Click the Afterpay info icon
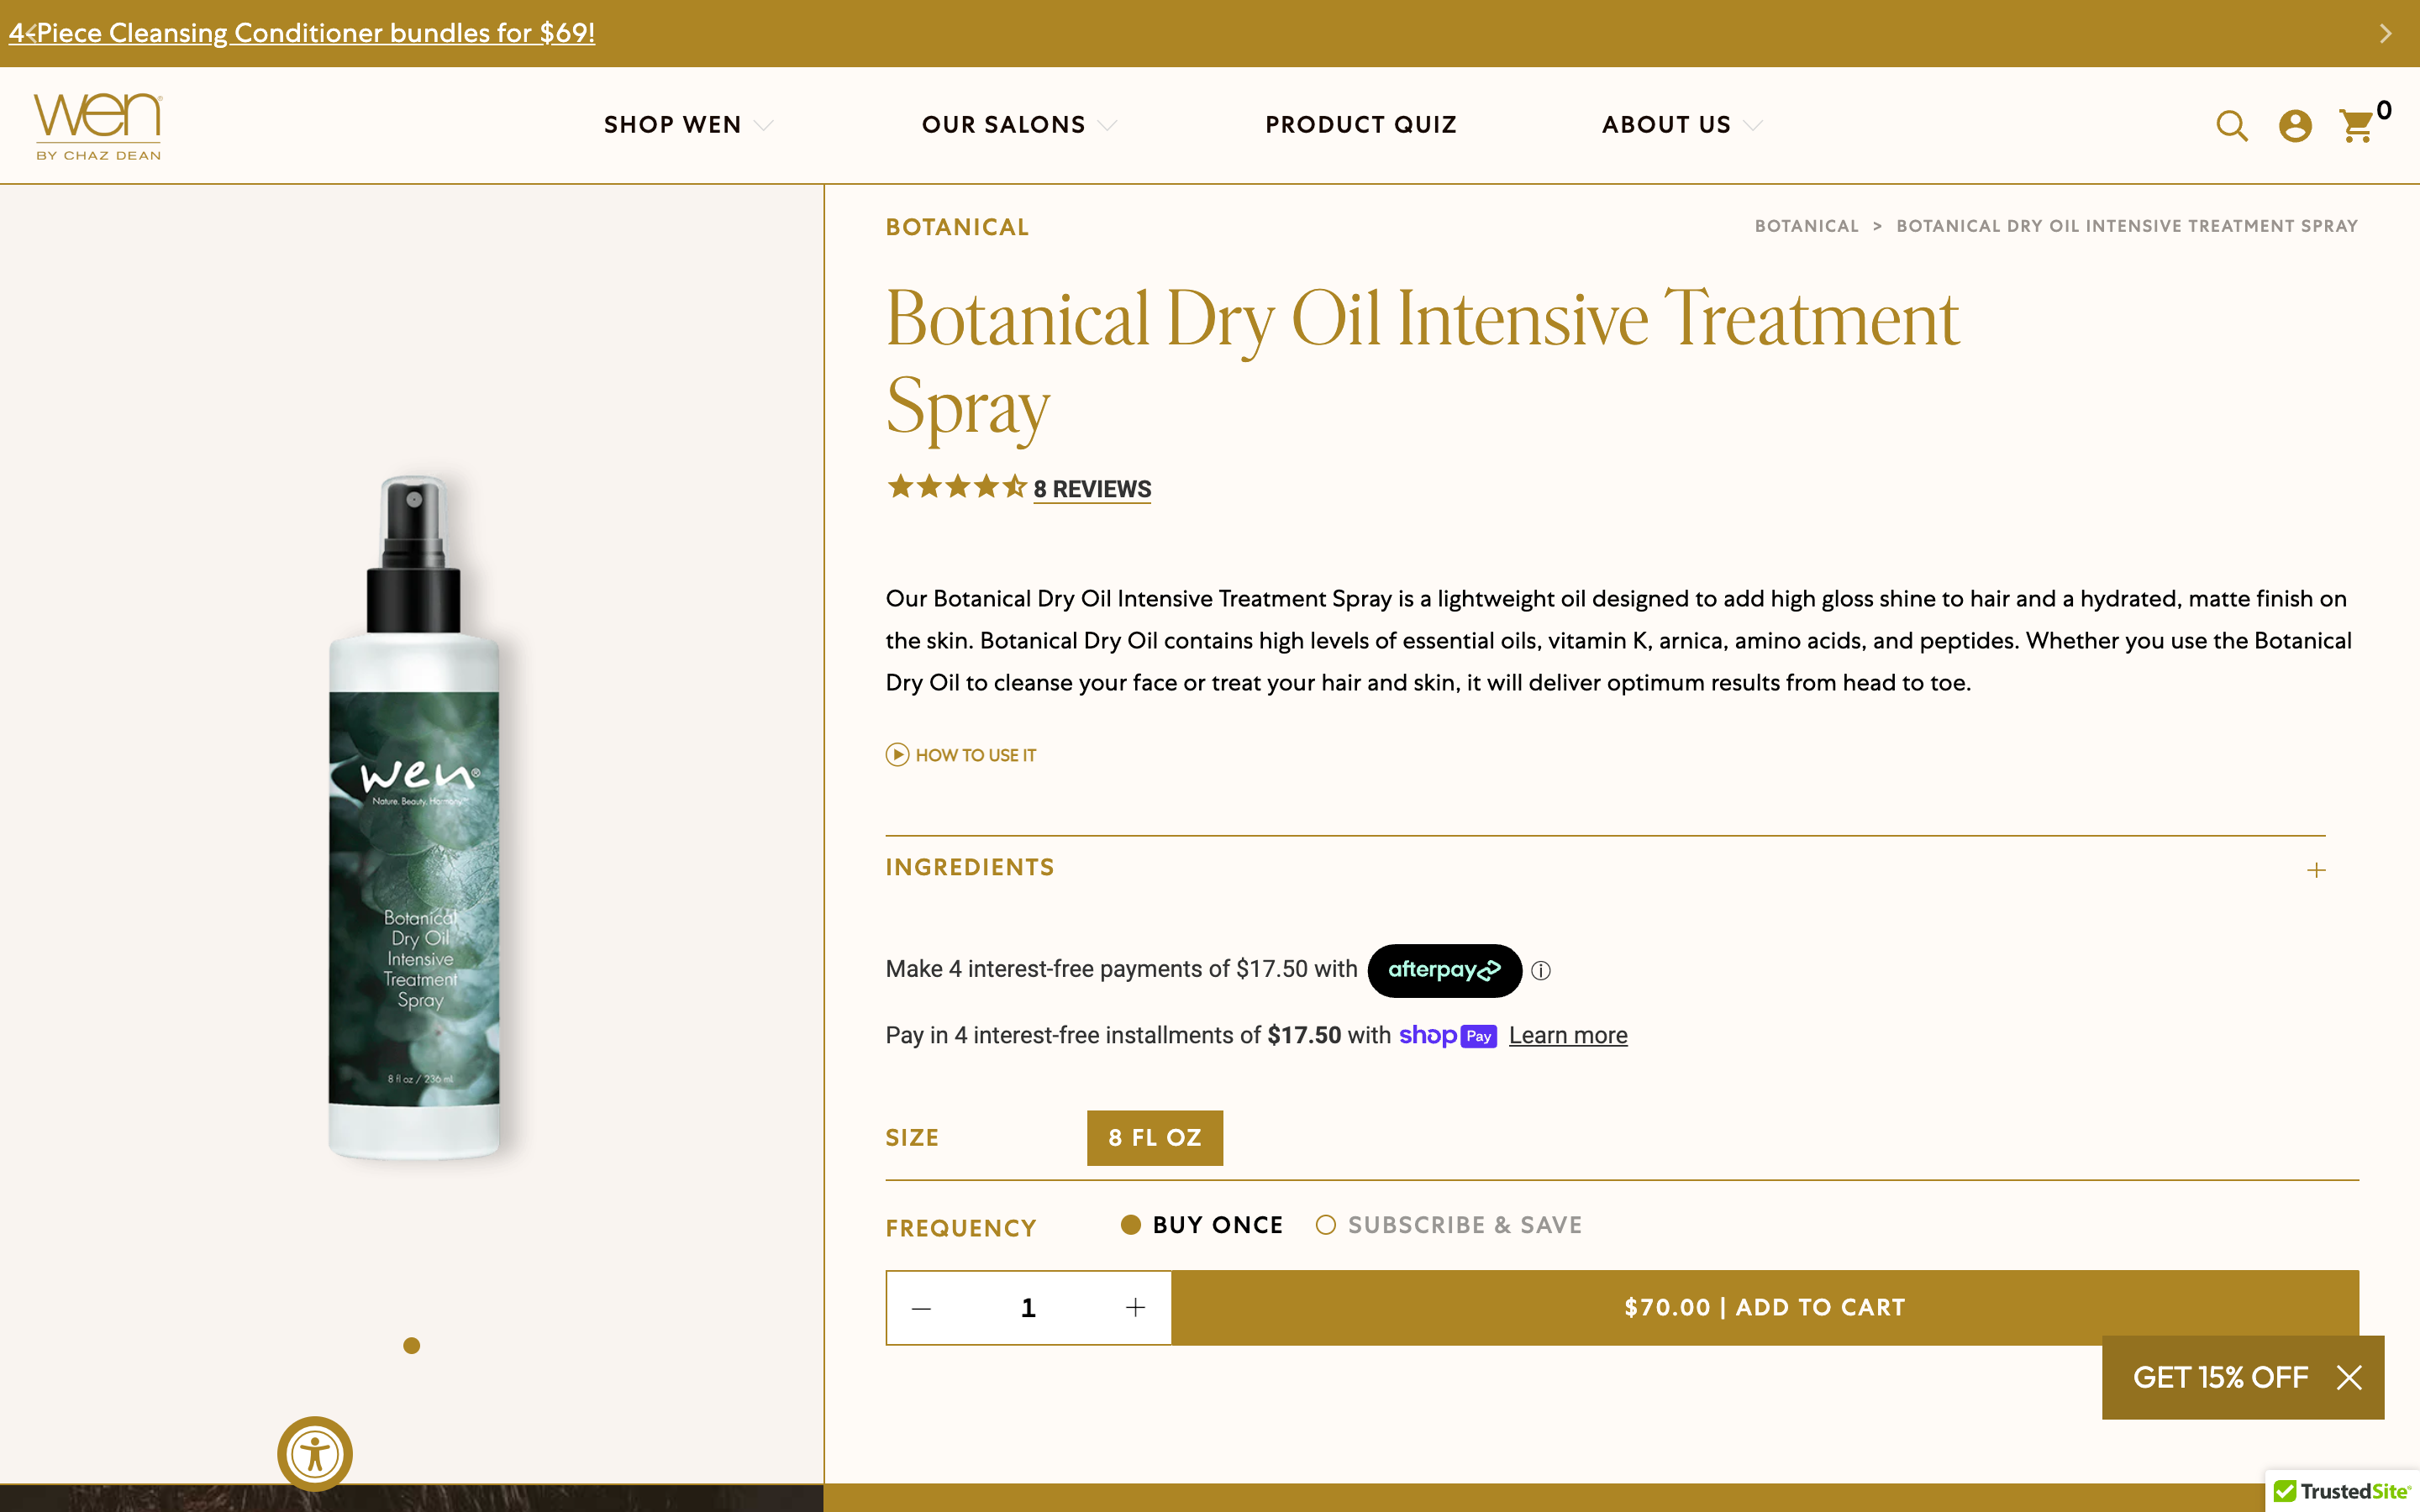 1541,971
